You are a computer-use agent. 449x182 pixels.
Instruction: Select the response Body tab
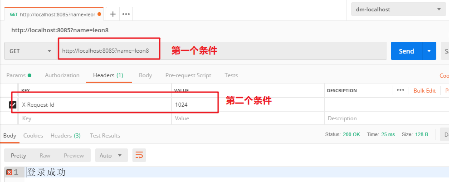point(10,136)
